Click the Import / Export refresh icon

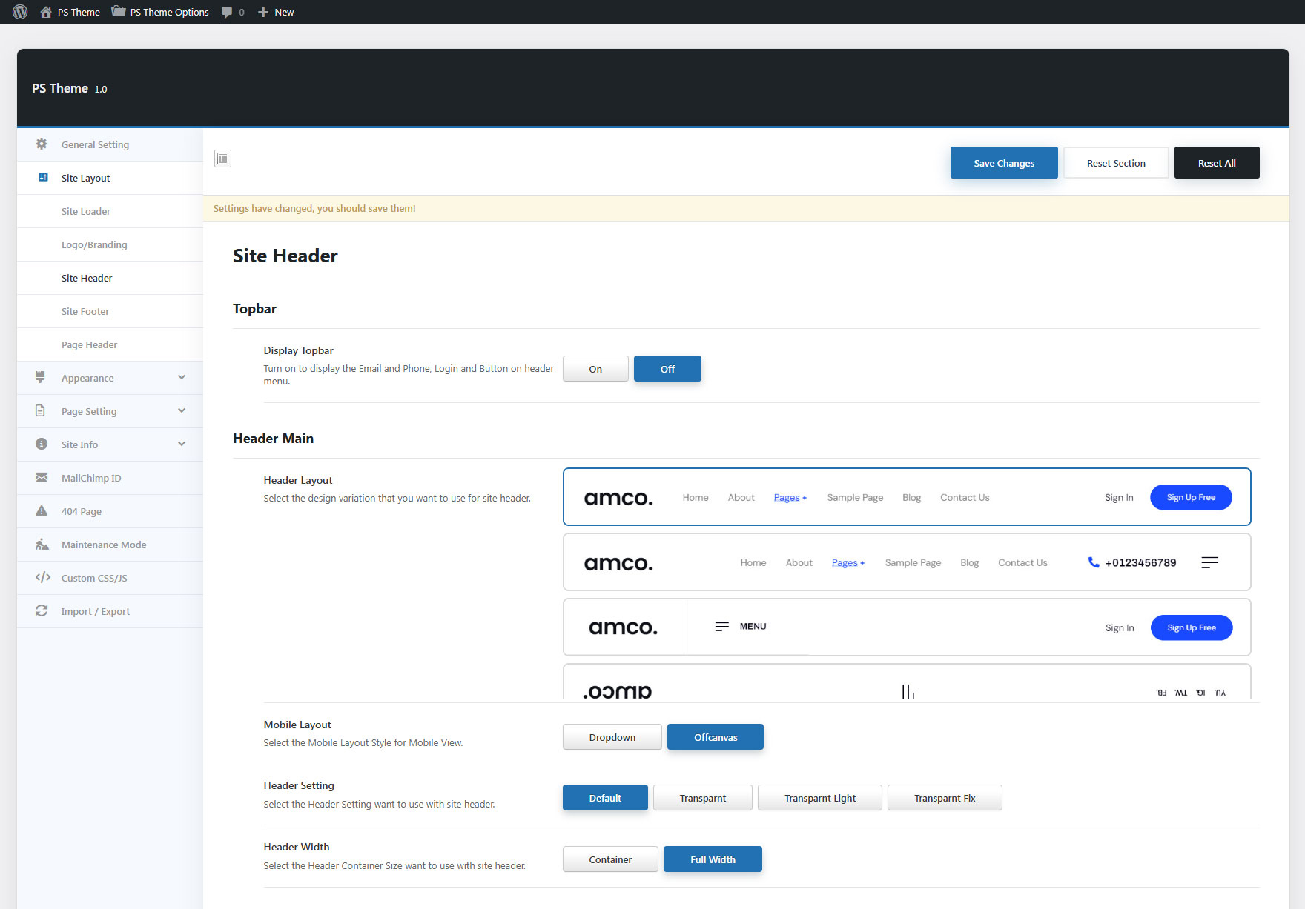(x=42, y=611)
